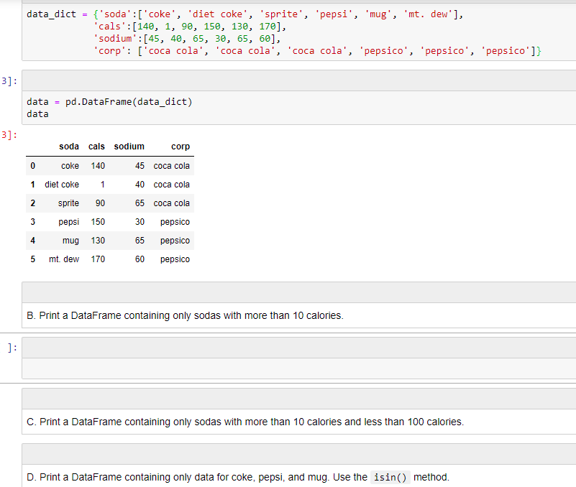The image size is (576, 487).
Task: Select the 'cals' column header in the table
Action: point(96,147)
